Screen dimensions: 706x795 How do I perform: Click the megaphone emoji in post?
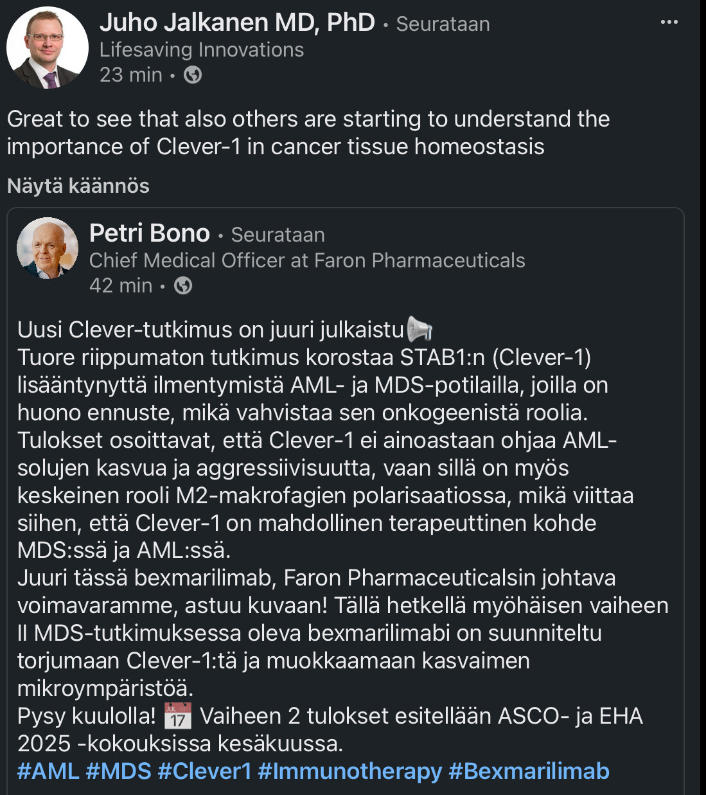419,330
